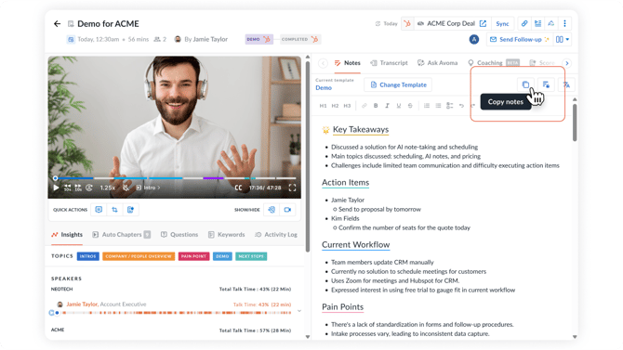Click the video progress bar
The image size is (623, 350).
pos(175,178)
